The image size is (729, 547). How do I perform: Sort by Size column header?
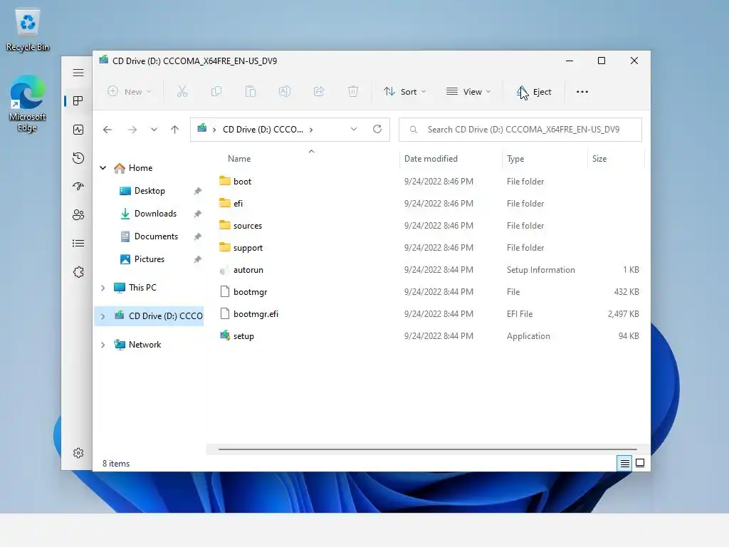599,159
